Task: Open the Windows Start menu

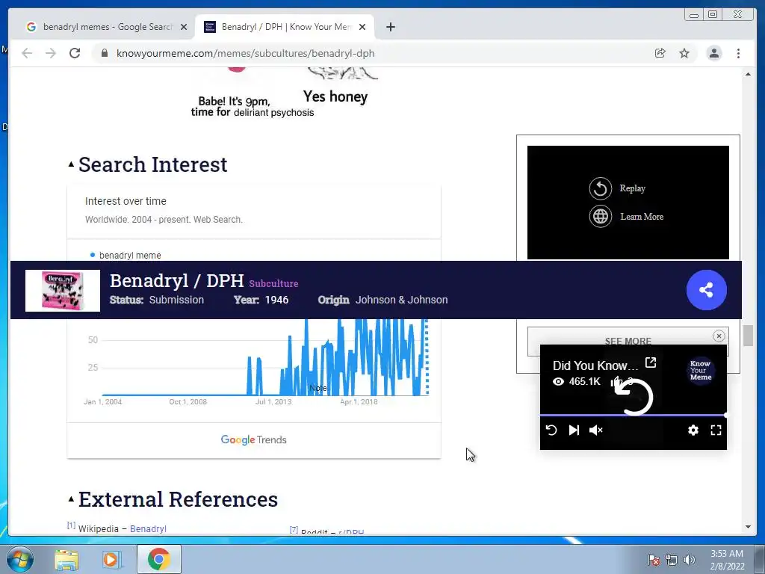Action: [x=20, y=559]
